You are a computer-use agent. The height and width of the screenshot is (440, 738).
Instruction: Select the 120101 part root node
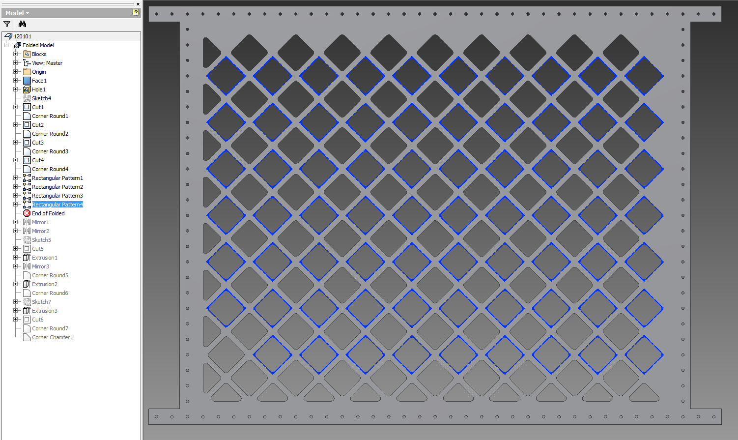23,36
